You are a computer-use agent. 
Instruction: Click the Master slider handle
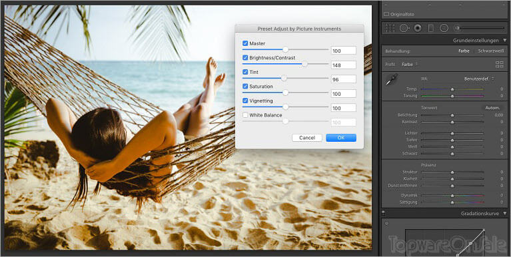pos(286,49)
